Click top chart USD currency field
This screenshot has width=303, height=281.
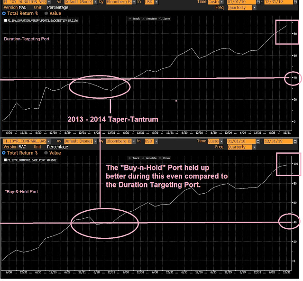(149, 2)
